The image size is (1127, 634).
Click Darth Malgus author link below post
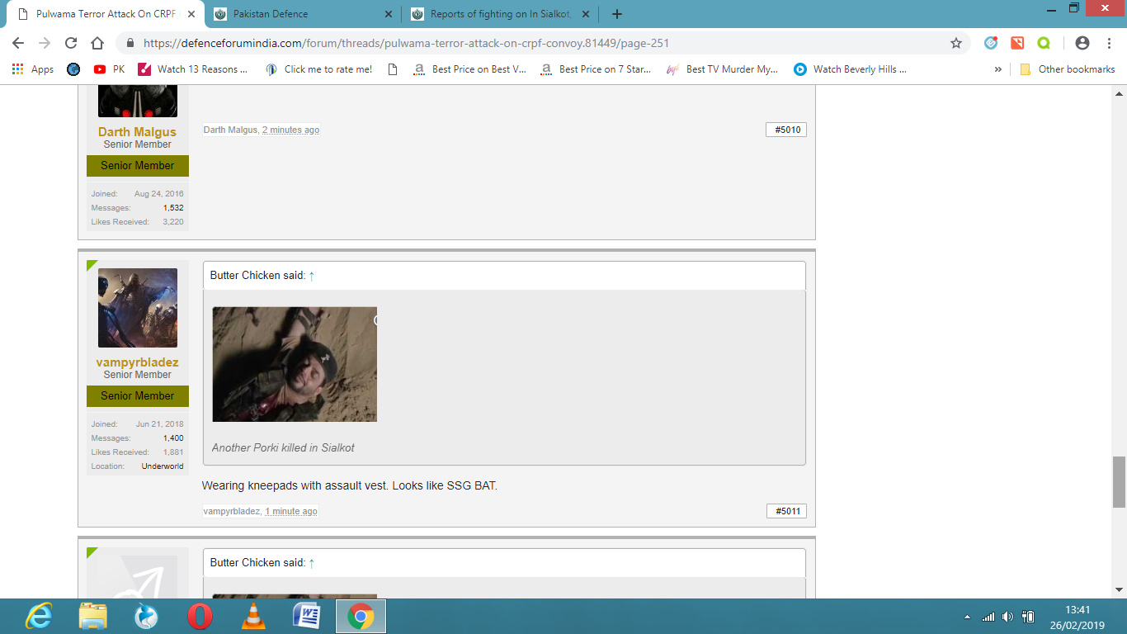(230, 130)
